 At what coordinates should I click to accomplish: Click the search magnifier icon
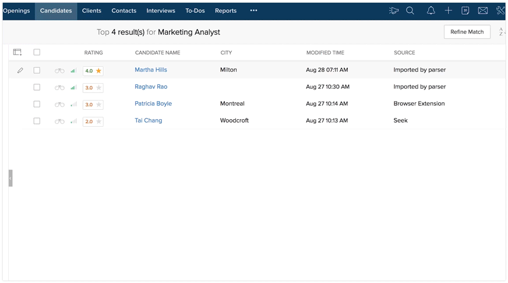click(x=410, y=10)
